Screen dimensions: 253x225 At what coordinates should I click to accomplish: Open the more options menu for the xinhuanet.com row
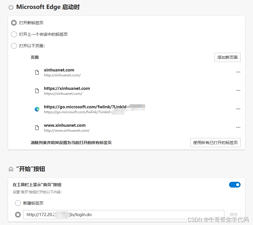click(238, 72)
